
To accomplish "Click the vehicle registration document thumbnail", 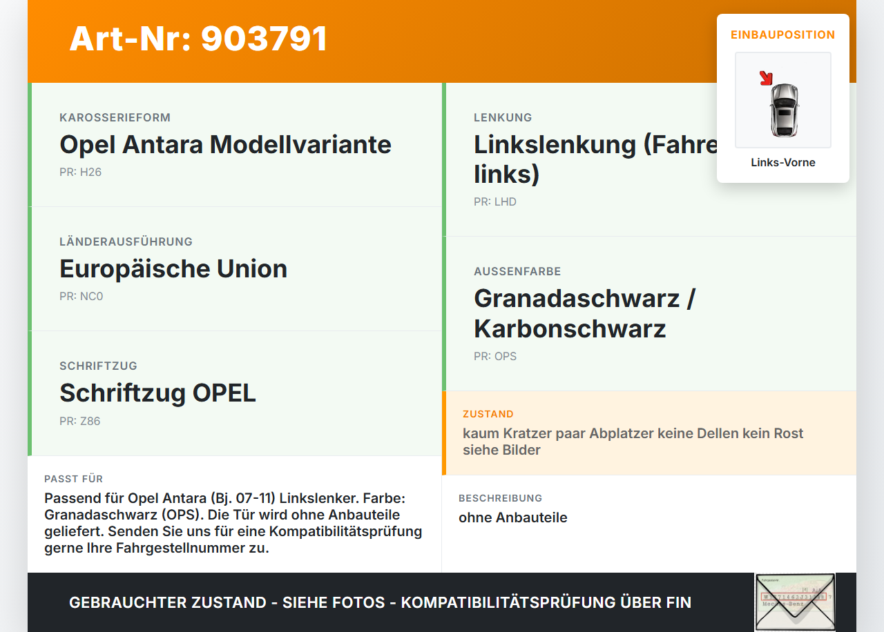I will tap(795, 602).
